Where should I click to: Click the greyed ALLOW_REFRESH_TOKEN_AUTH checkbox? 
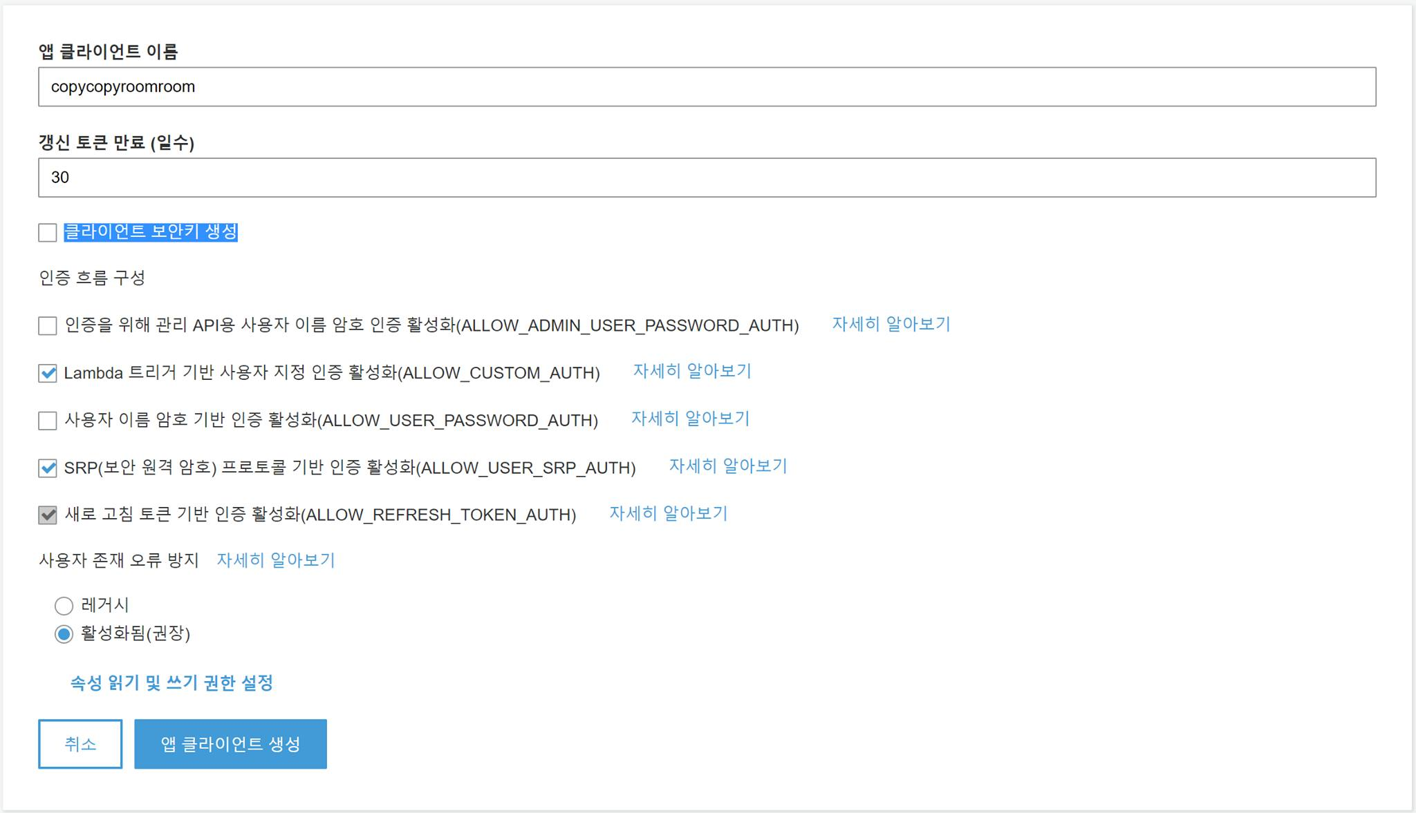coord(48,515)
